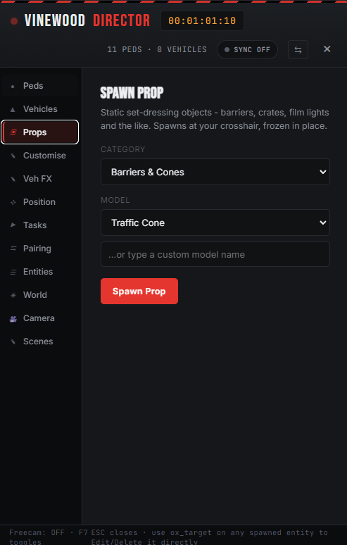Click the VINEWOOD DIRECTOR title
Screen dimensions: 347x545
87,21
